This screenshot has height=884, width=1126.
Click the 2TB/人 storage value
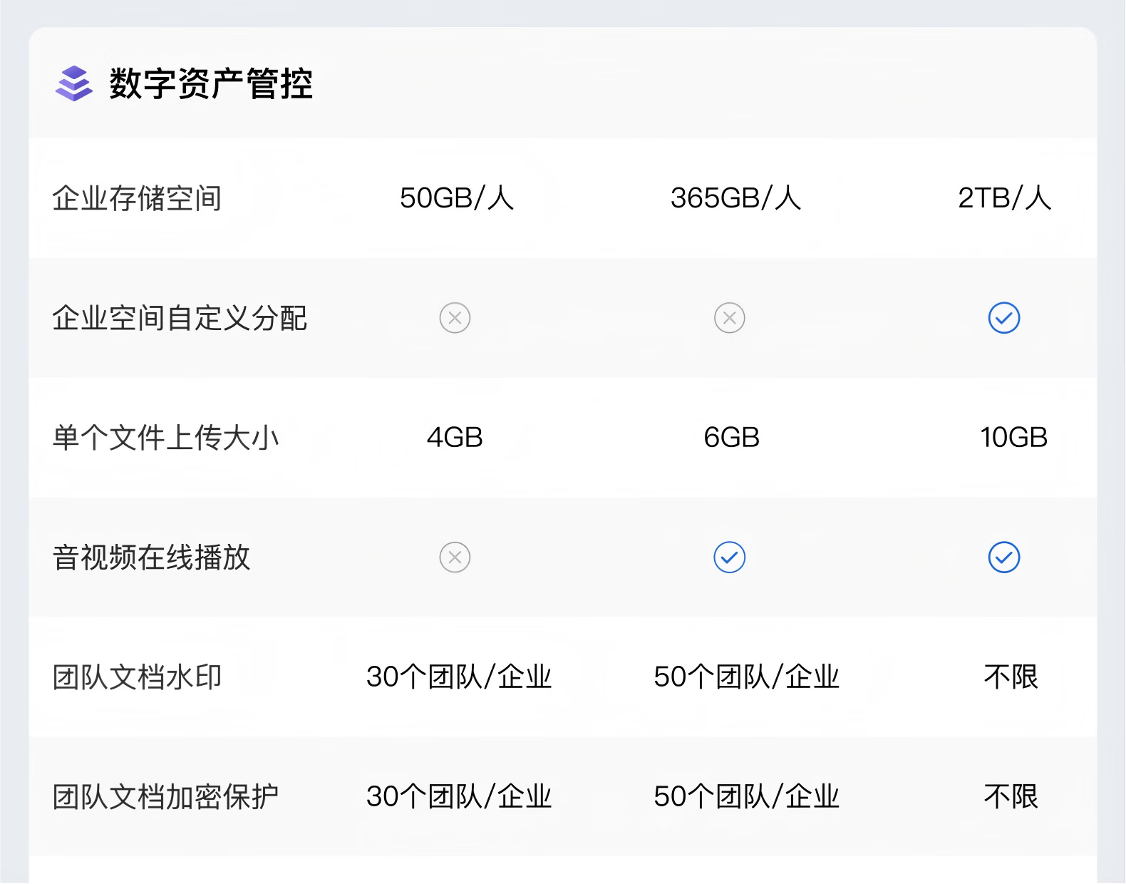pyautogui.click(x=1004, y=198)
